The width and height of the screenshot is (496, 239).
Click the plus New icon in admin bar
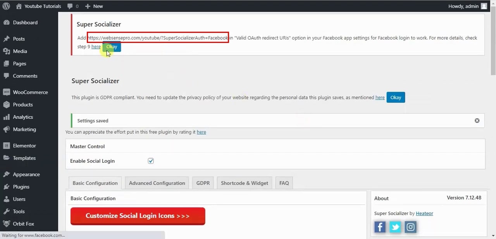[88, 6]
